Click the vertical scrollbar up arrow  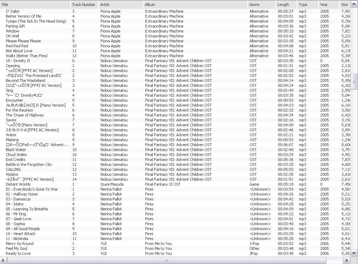354,5
